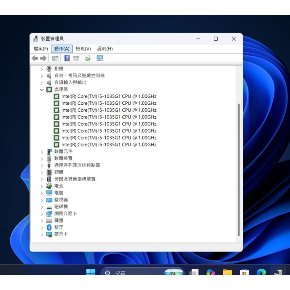Click the Bluetooth icon beside 藍牙
This screenshot has width=290, height=290.
(49, 227)
